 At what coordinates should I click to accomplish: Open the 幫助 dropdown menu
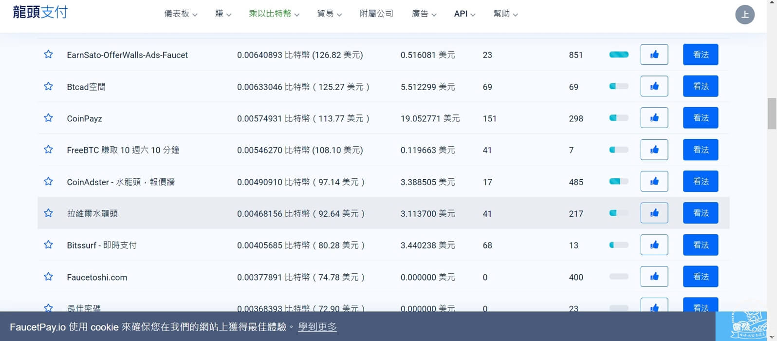pyautogui.click(x=505, y=14)
